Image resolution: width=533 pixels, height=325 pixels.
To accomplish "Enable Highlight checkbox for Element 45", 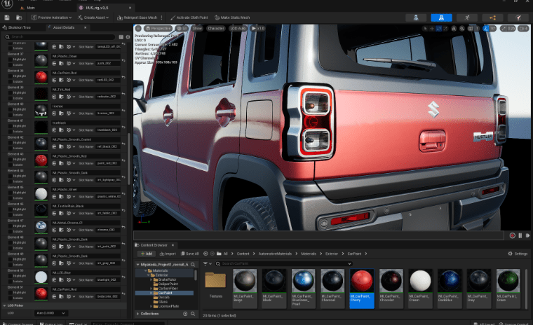I will (x=10, y=193).
